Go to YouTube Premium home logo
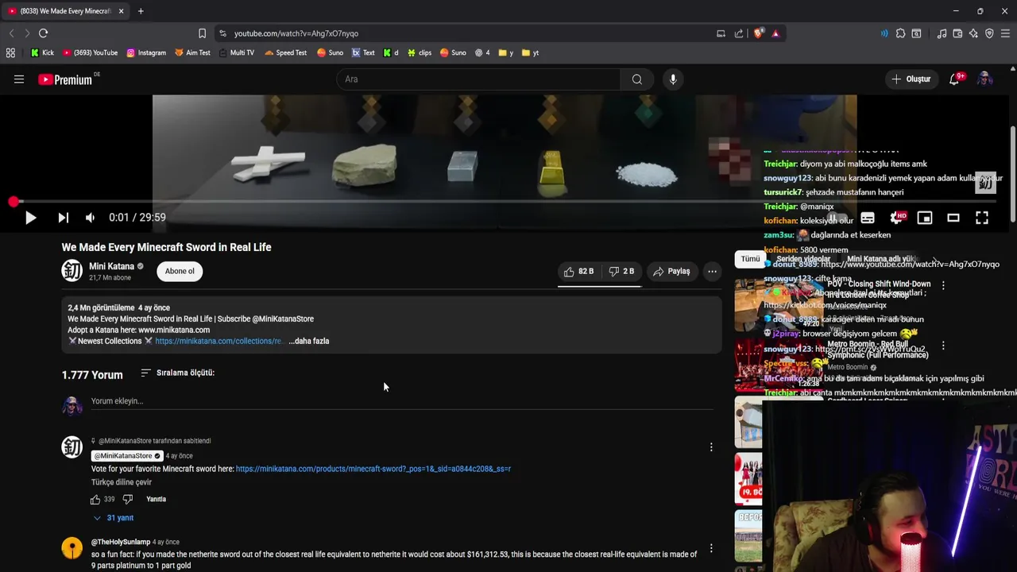The image size is (1017, 572). (x=65, y=79)
